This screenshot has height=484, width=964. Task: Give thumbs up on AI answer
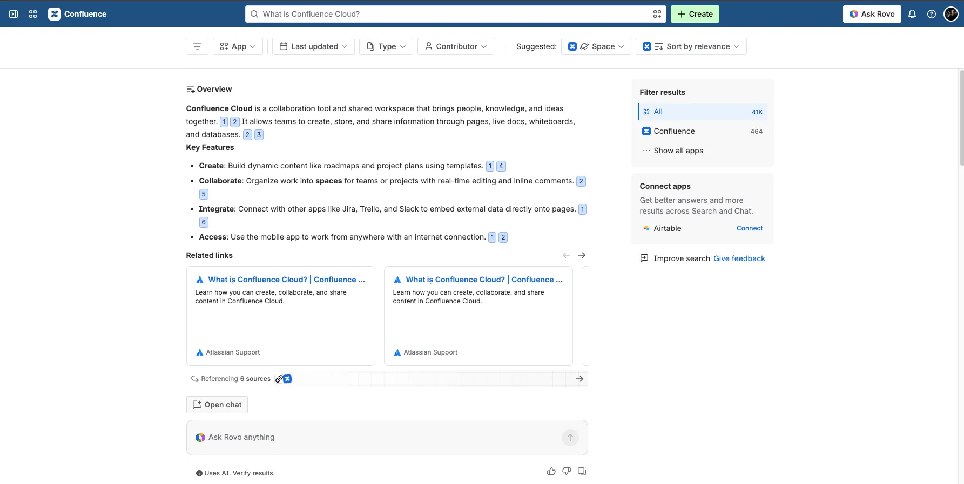(551, 471)
